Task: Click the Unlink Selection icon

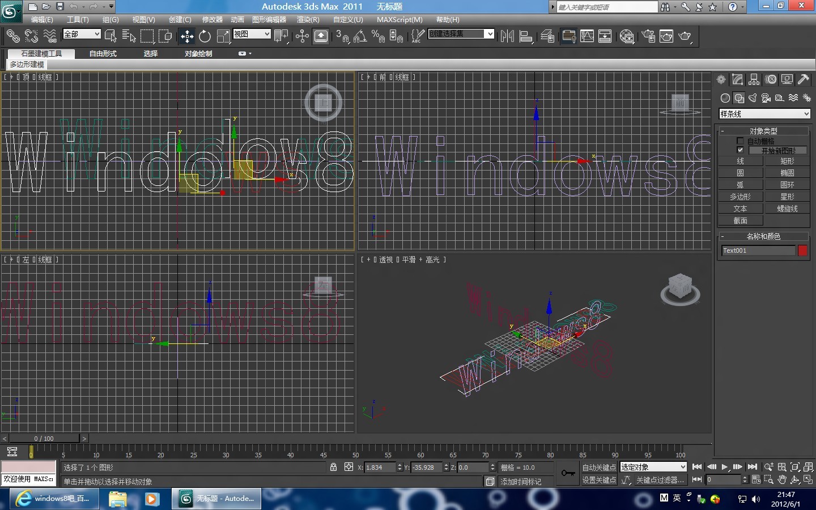Action: 31,36
